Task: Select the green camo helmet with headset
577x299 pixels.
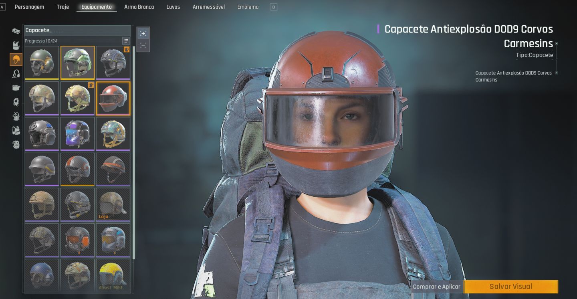Action: tap(78, 63)
